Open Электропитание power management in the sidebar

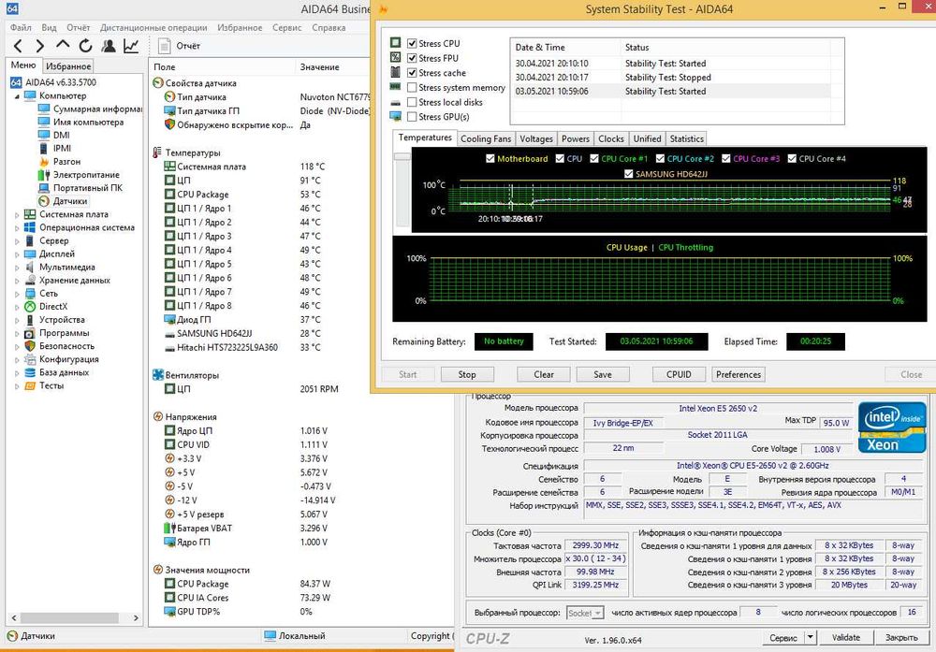(85, 175)
